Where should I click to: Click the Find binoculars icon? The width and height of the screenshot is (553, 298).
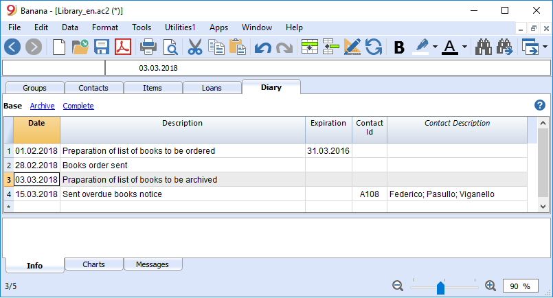pos(483,47)
